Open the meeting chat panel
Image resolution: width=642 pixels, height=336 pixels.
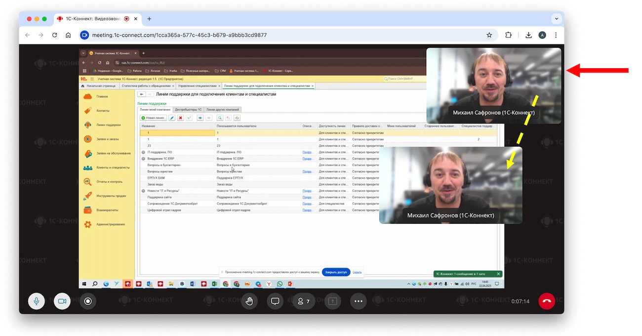click(x=275, y=301)
